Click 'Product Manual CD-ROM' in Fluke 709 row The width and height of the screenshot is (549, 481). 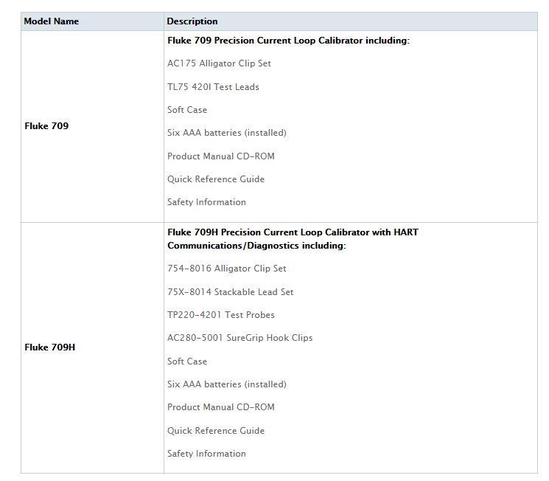click(221, 156)
